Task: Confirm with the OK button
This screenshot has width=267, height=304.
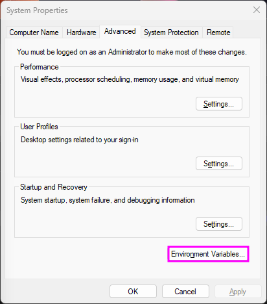Action: 133,292
